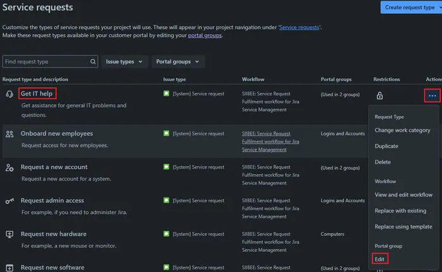
Task: Choose Duplicate in the actions menu
Action: point(386,146)
